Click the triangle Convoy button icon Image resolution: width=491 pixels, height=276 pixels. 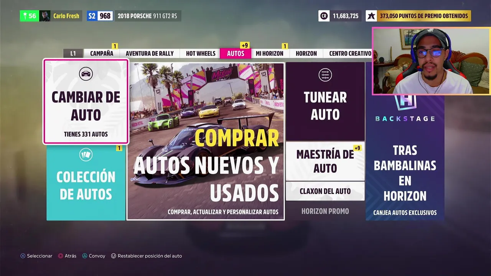(85, 256)
